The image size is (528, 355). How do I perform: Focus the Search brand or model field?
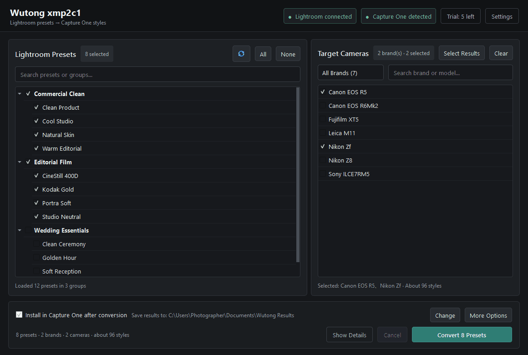(451, 73)
